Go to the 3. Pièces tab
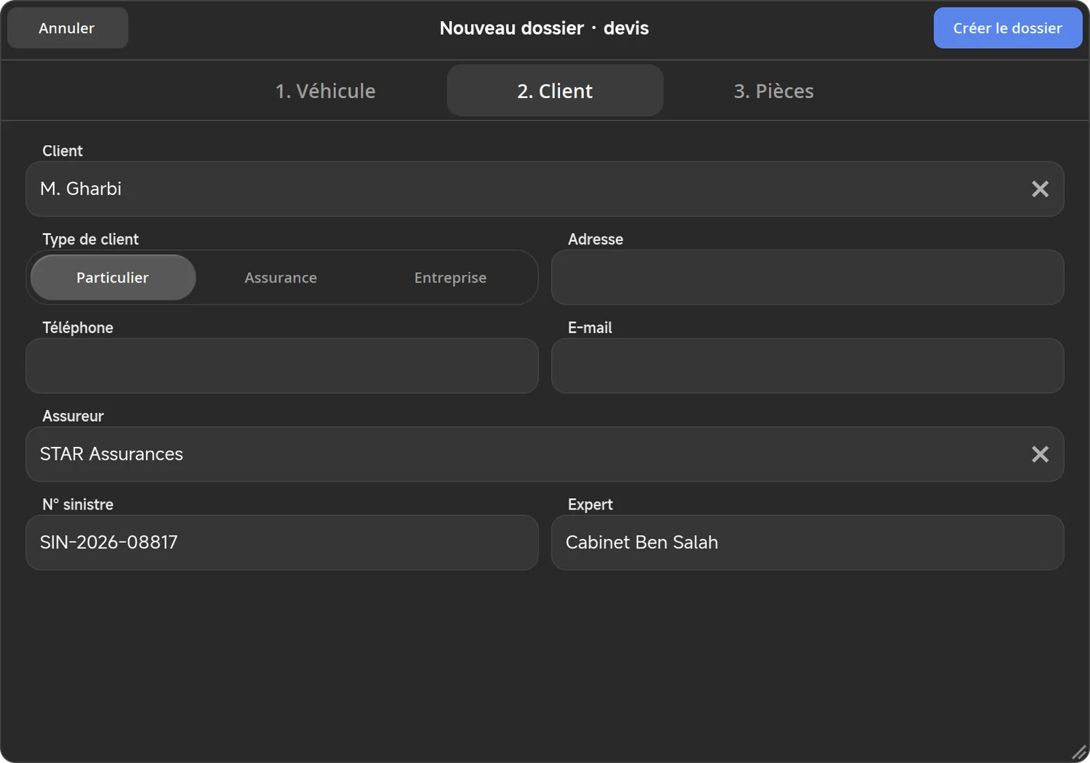Screen dimensions: 1090x763 pyautogui.click(x=773, y=91)
